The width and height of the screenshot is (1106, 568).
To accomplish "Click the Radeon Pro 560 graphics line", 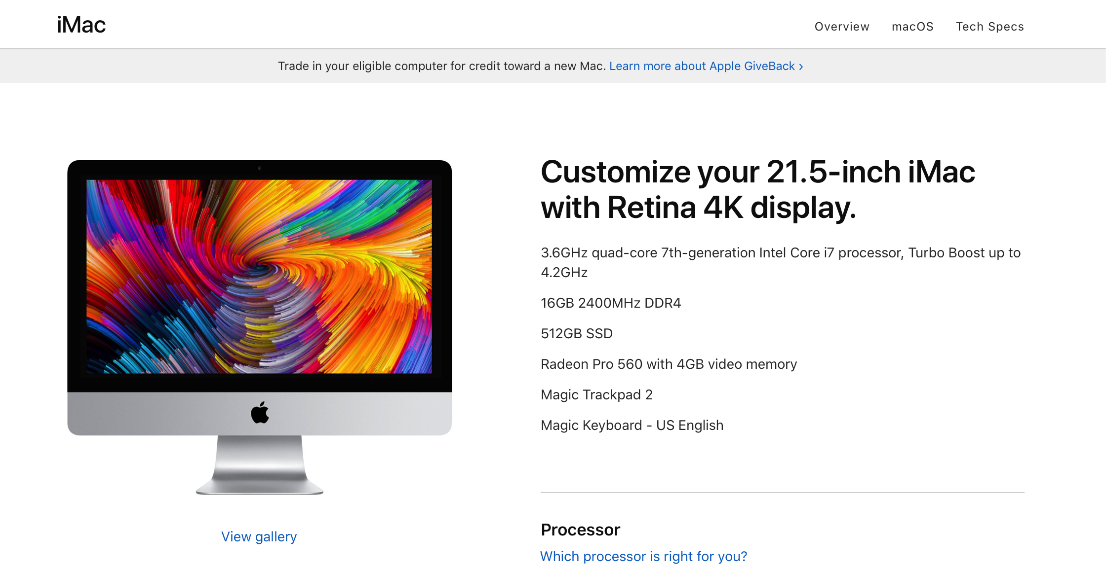I will click(669, 364).
